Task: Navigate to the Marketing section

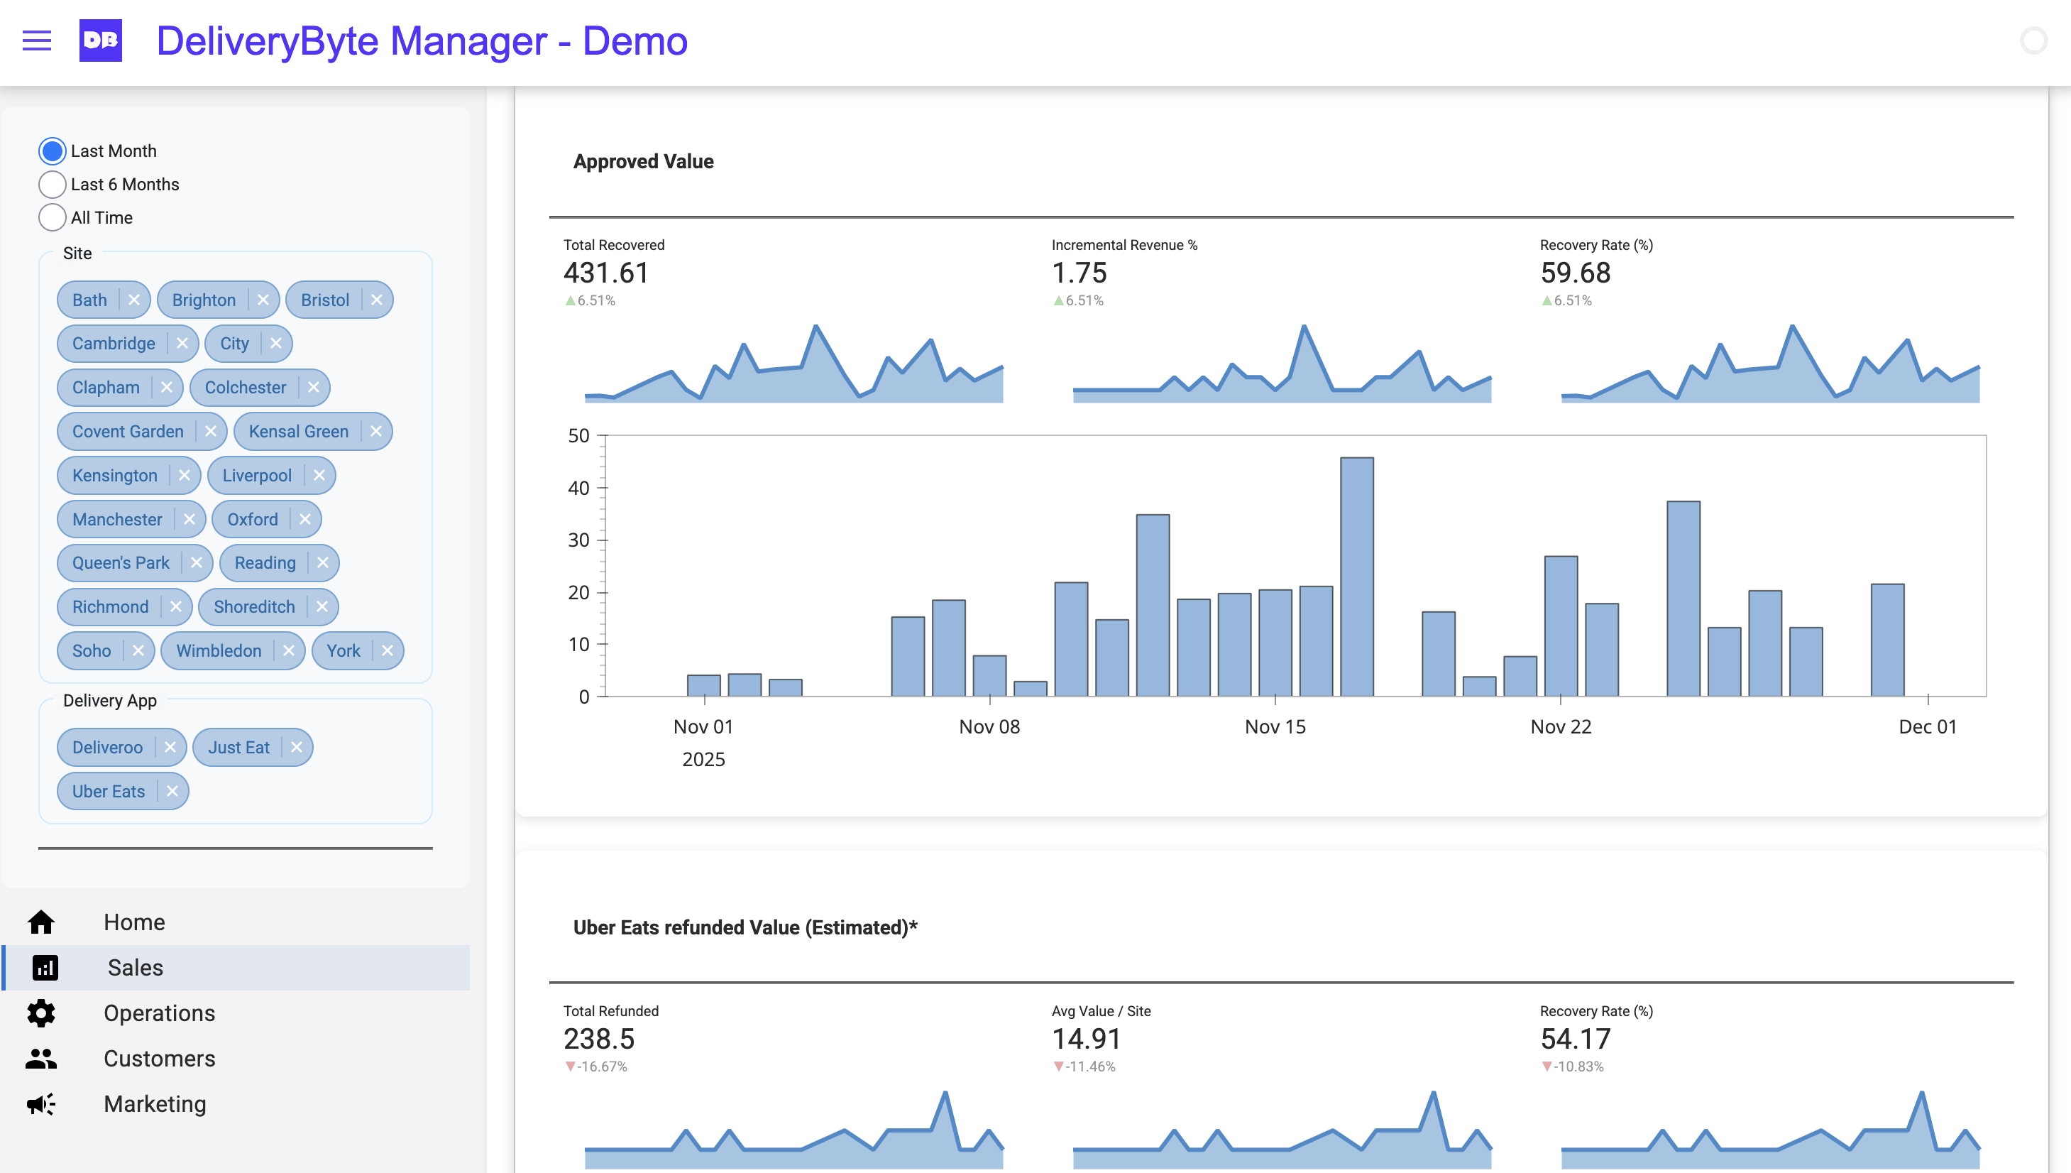Action: pos(155,1103)
